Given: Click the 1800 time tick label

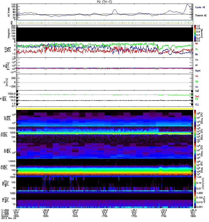Looking at the screenshot, I should (x=193, y=216).
